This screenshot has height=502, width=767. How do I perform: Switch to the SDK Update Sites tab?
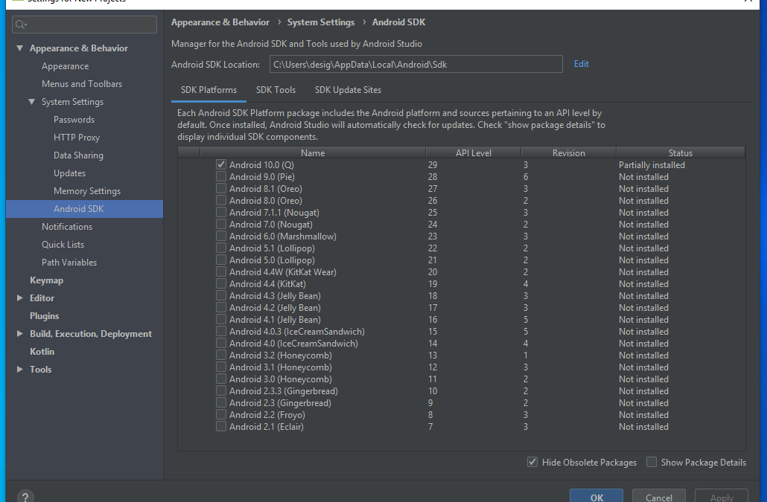[x=348, y=90]
